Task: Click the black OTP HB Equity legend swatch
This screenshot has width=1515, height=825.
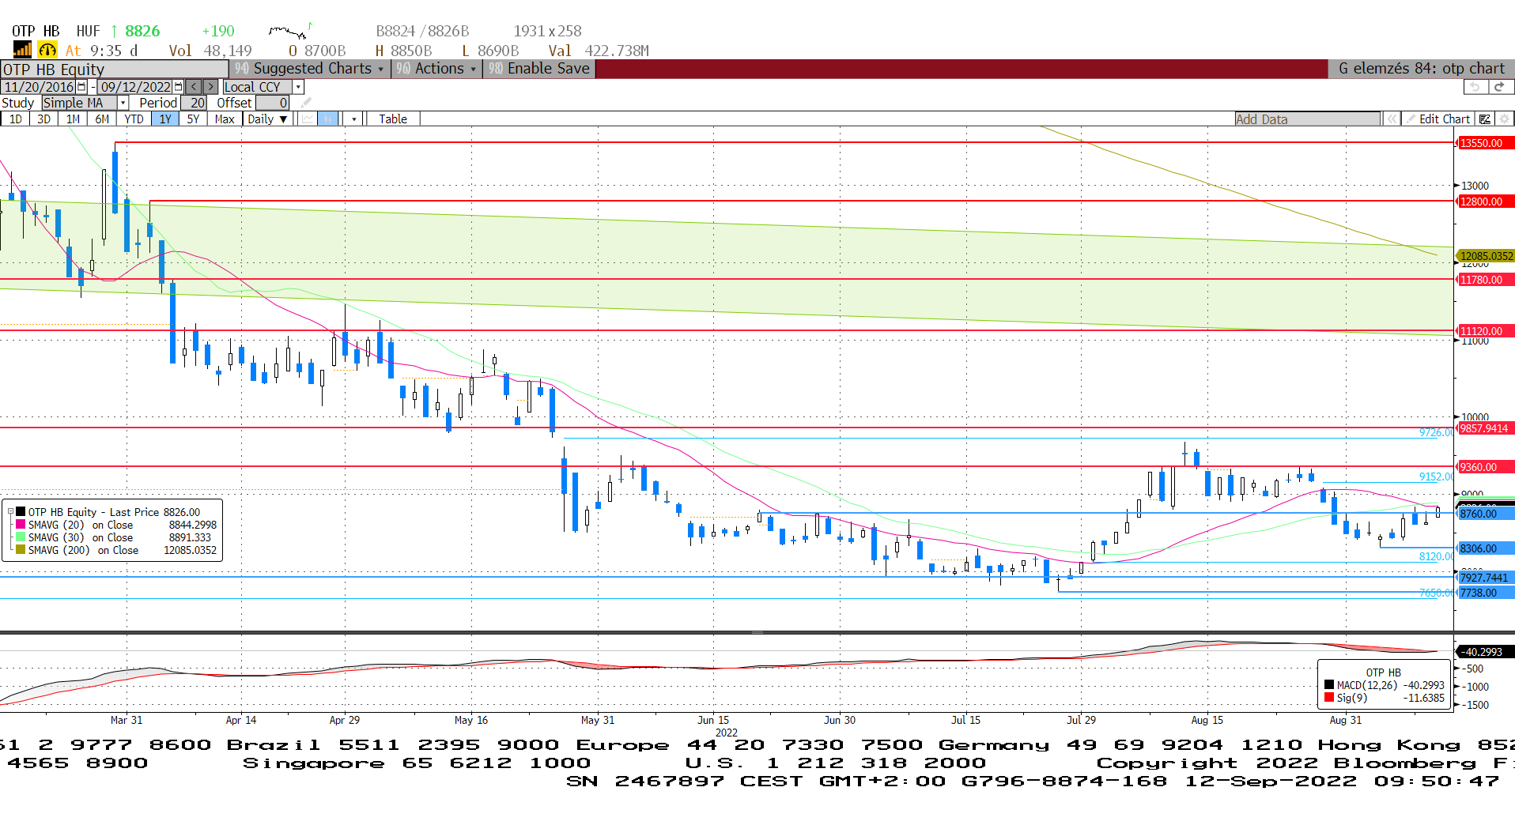Action: tap(21, 512)
